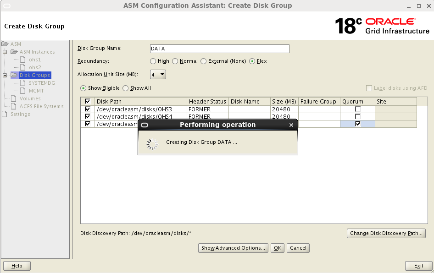Open the Allocation Unit Size dropdown

click(158, 75)
